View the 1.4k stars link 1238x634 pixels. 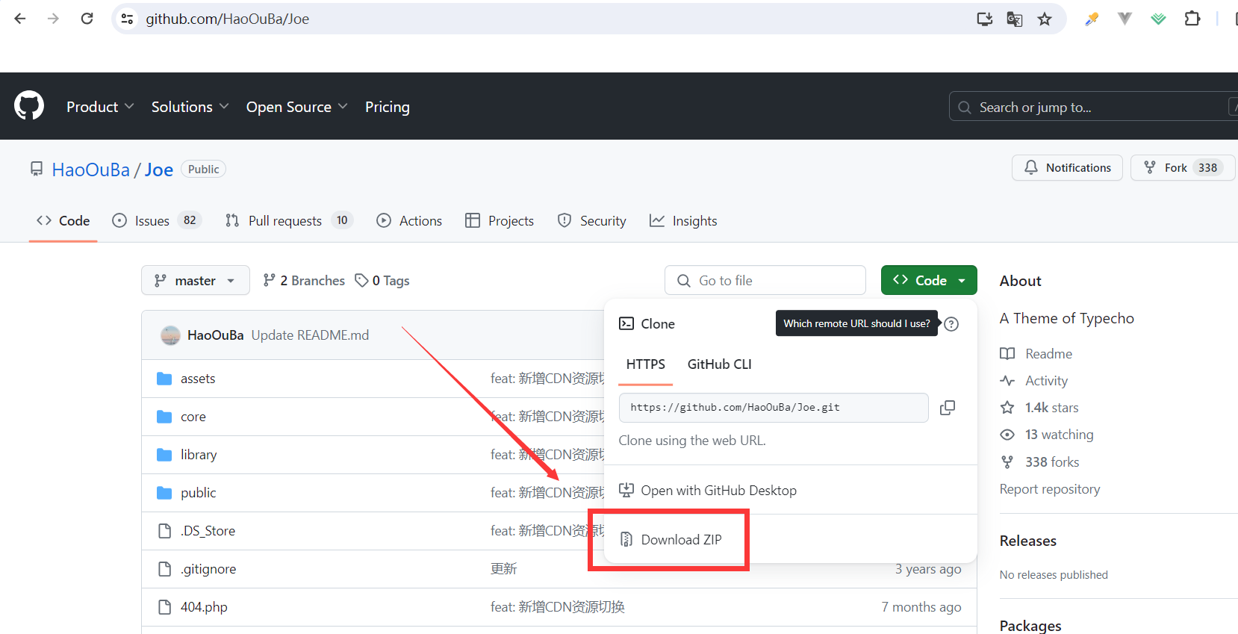pos(1039,408)
